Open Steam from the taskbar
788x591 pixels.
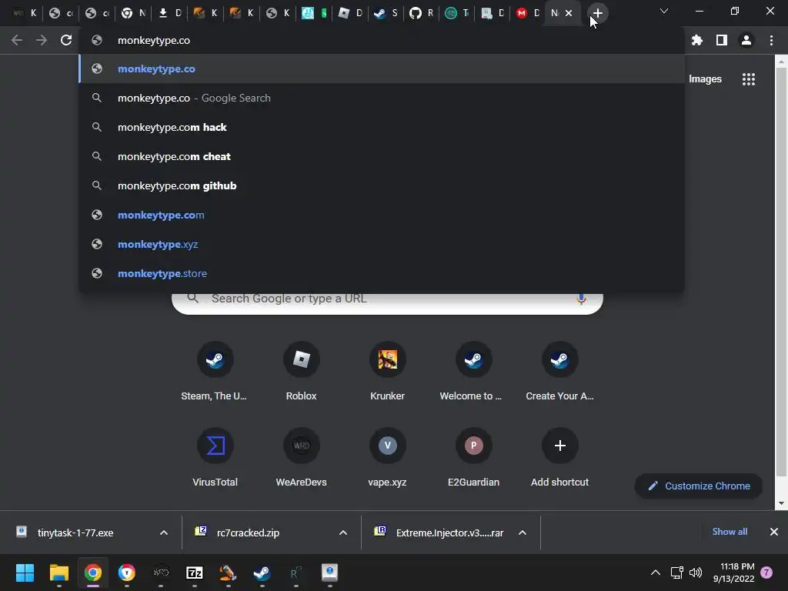click(x=262, y=573)
